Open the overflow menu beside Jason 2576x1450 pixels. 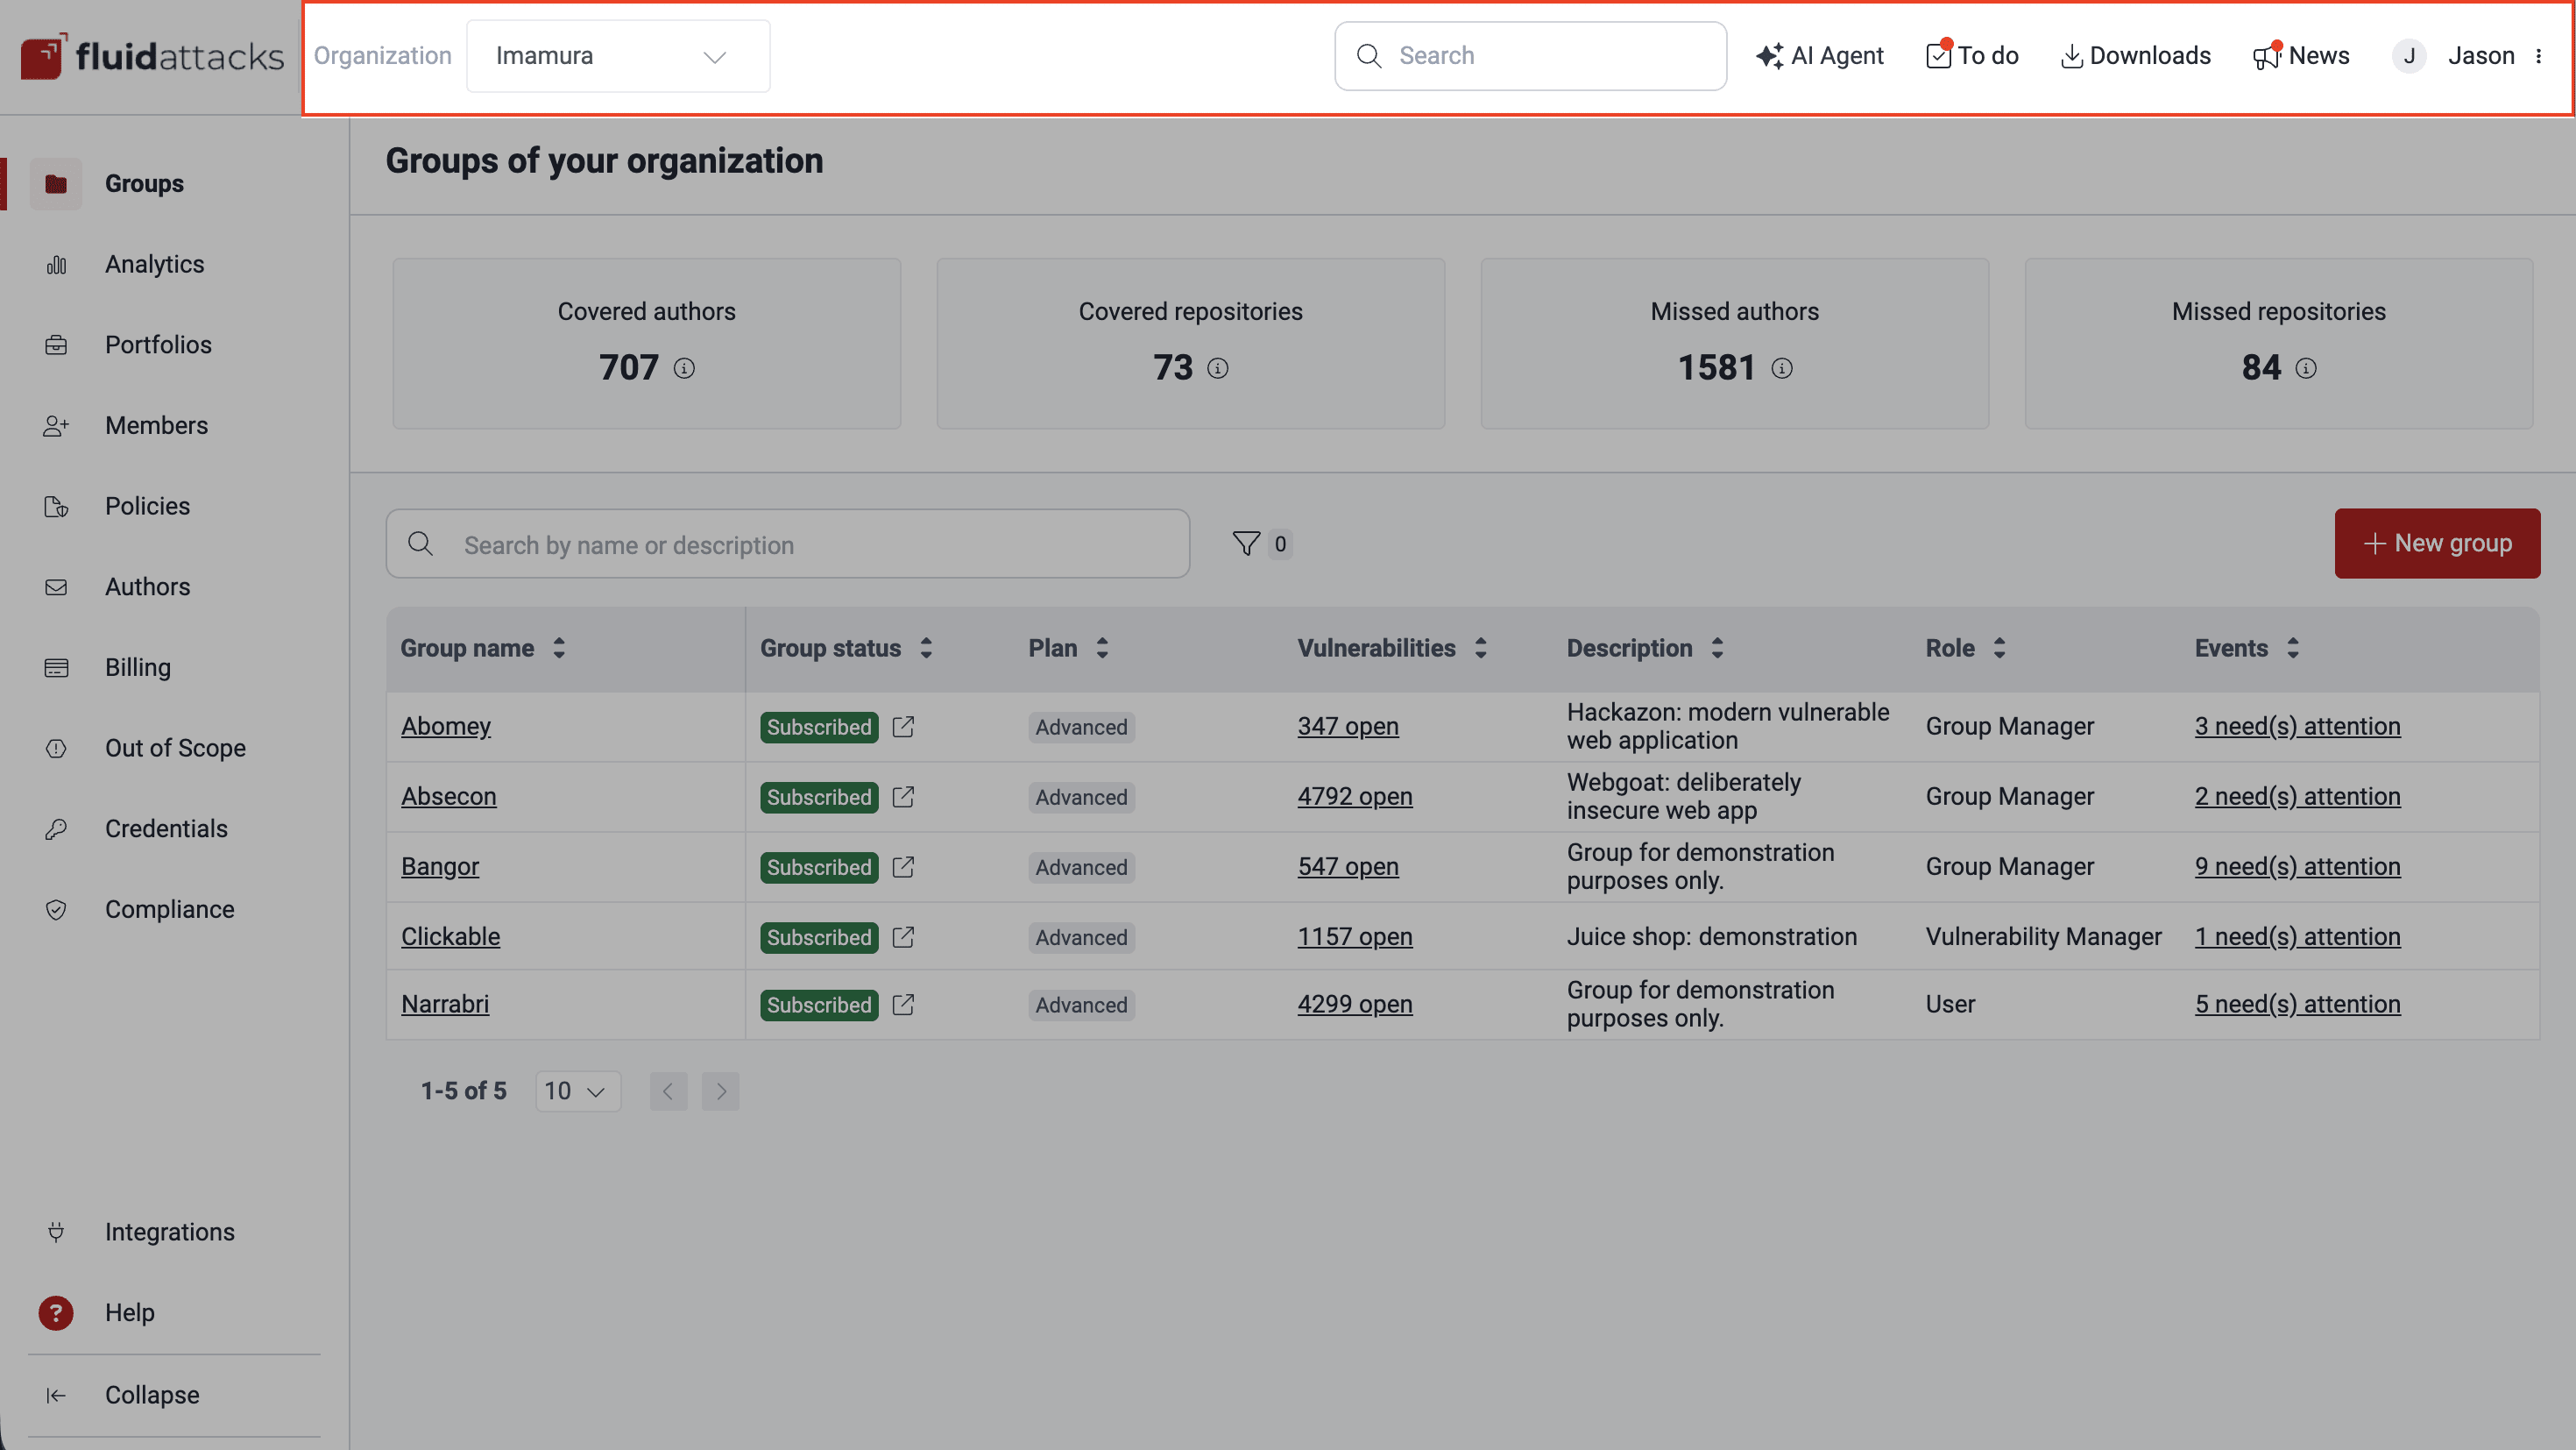2540,56
